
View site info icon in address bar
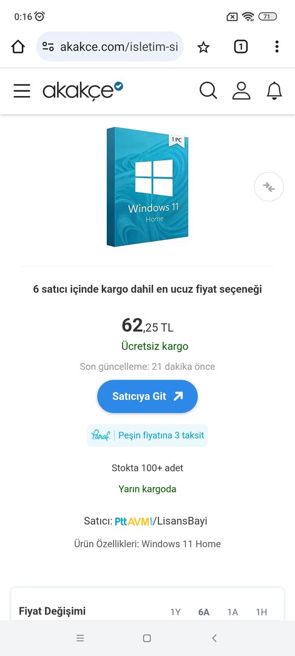coord(48,47)
